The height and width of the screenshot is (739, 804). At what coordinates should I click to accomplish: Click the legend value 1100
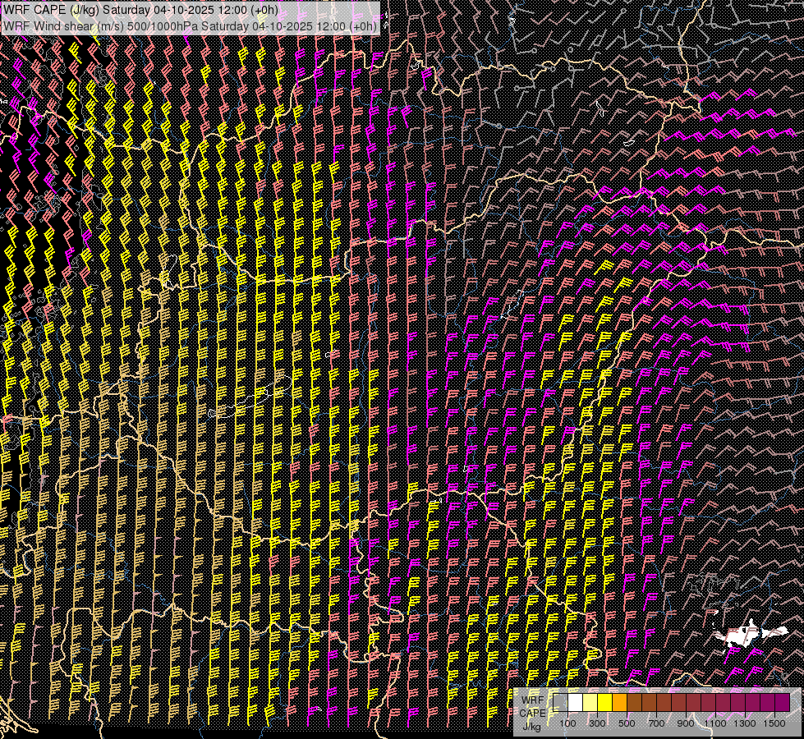(714, 723)
